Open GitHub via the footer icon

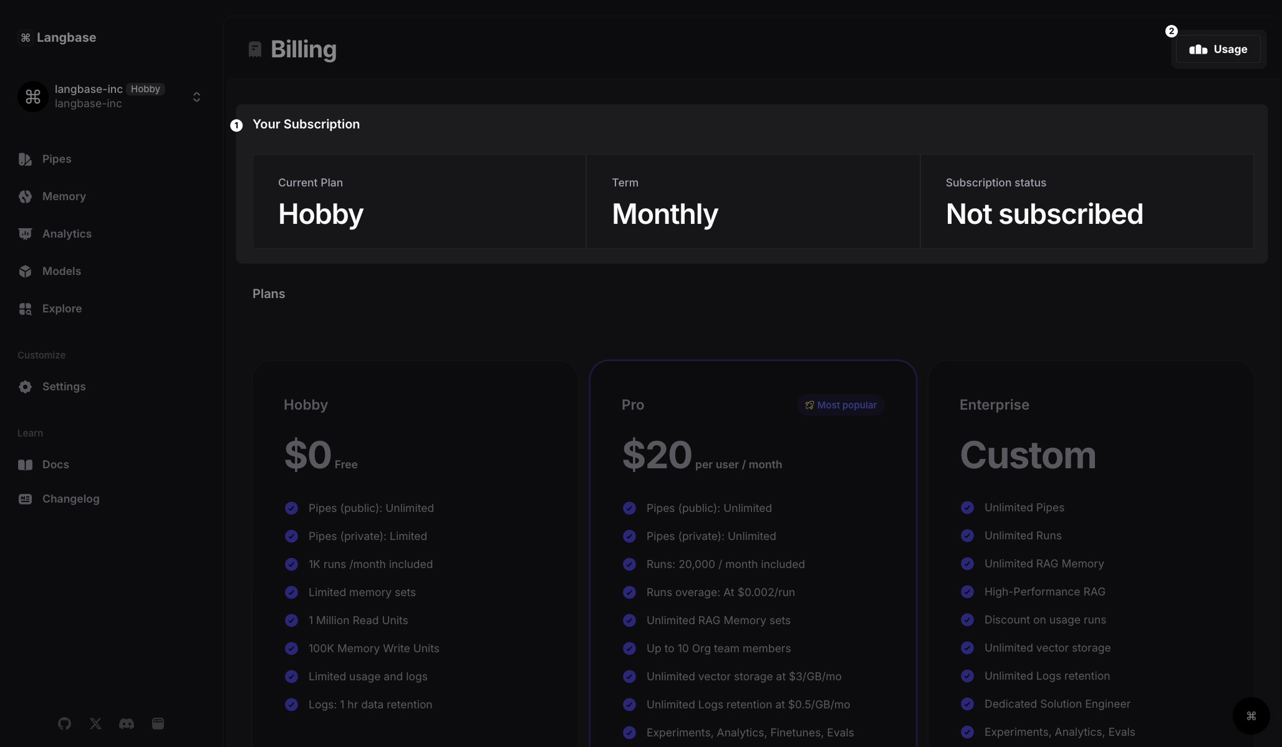tap(64, 723)
